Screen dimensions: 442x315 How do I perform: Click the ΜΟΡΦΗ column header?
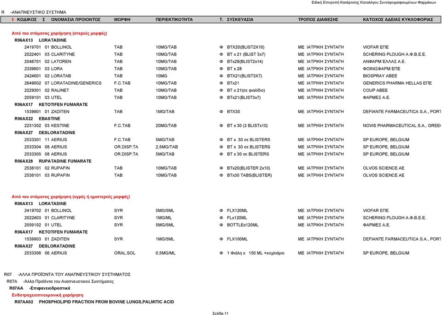coord(122,20)
